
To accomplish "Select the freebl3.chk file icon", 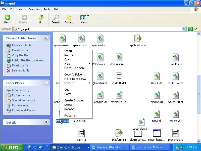I will [175, 57].
